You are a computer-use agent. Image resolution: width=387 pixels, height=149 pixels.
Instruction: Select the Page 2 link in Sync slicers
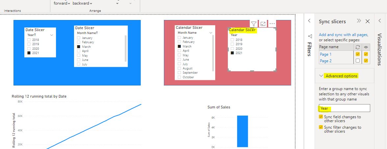(325, 61)
